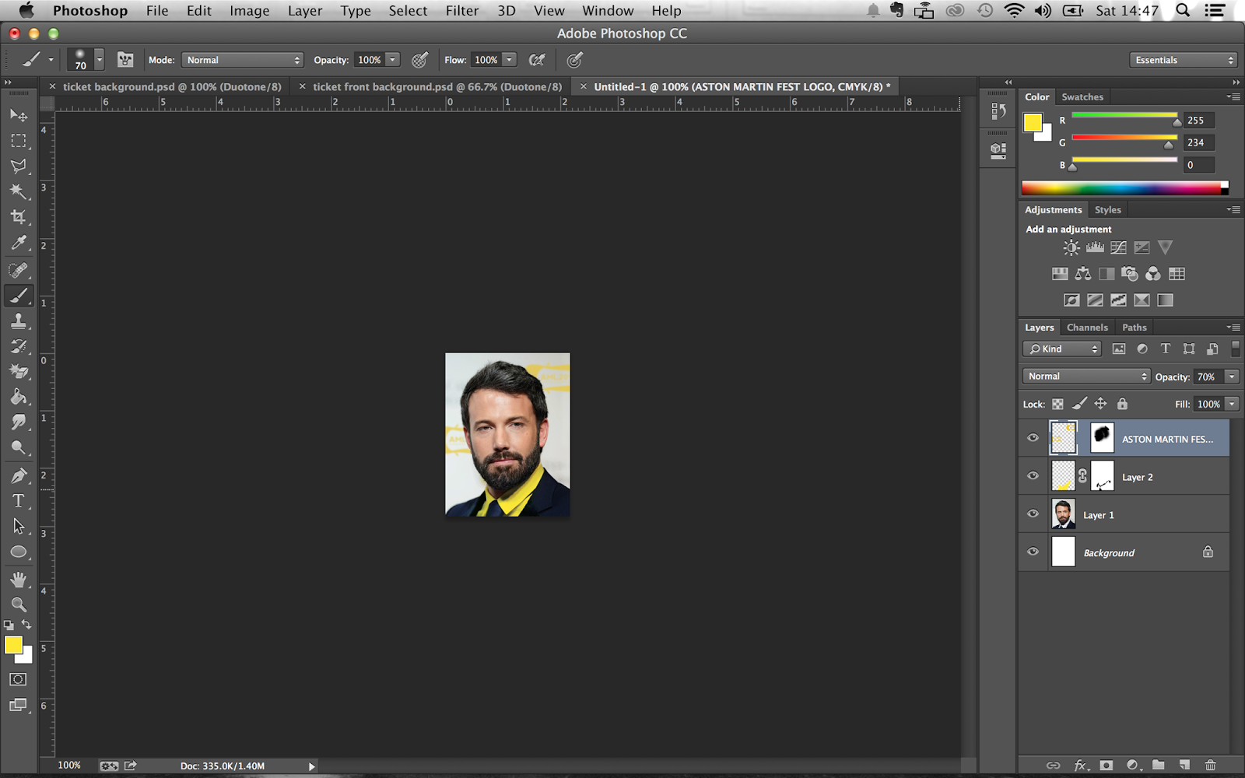Select the Zoom tool

(19, 605)
